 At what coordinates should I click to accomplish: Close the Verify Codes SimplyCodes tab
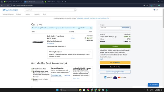point(22,2)
